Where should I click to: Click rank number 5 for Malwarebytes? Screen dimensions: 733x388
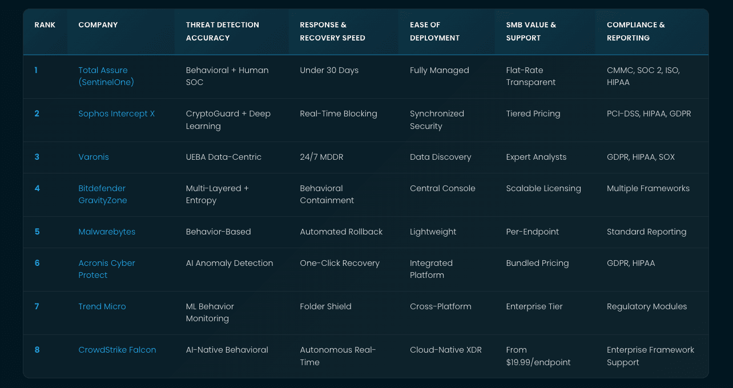point(37,232)
